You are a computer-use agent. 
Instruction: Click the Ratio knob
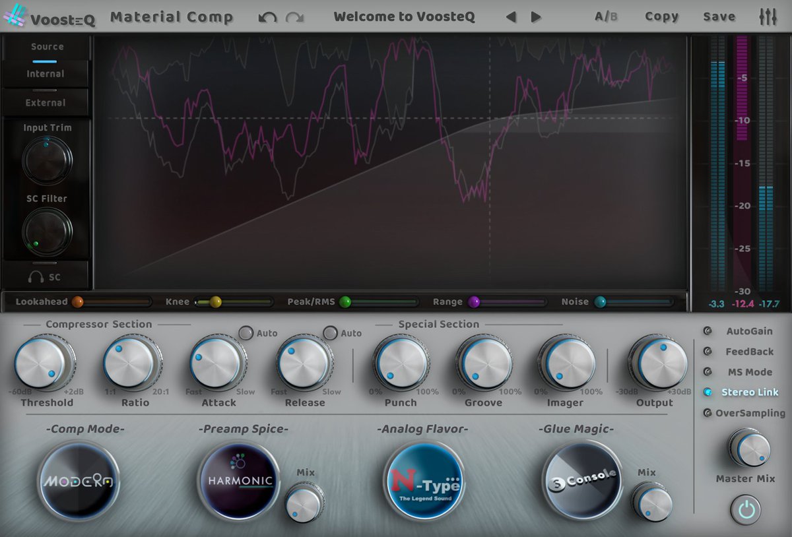point(132,363)
